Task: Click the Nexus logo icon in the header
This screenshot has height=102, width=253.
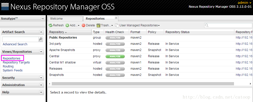Action: coord(5,6)
